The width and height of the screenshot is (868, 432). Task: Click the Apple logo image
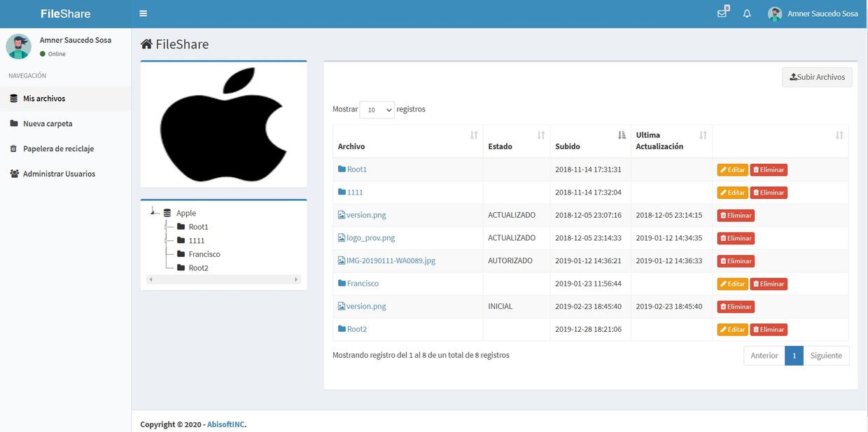coord(223,124)
